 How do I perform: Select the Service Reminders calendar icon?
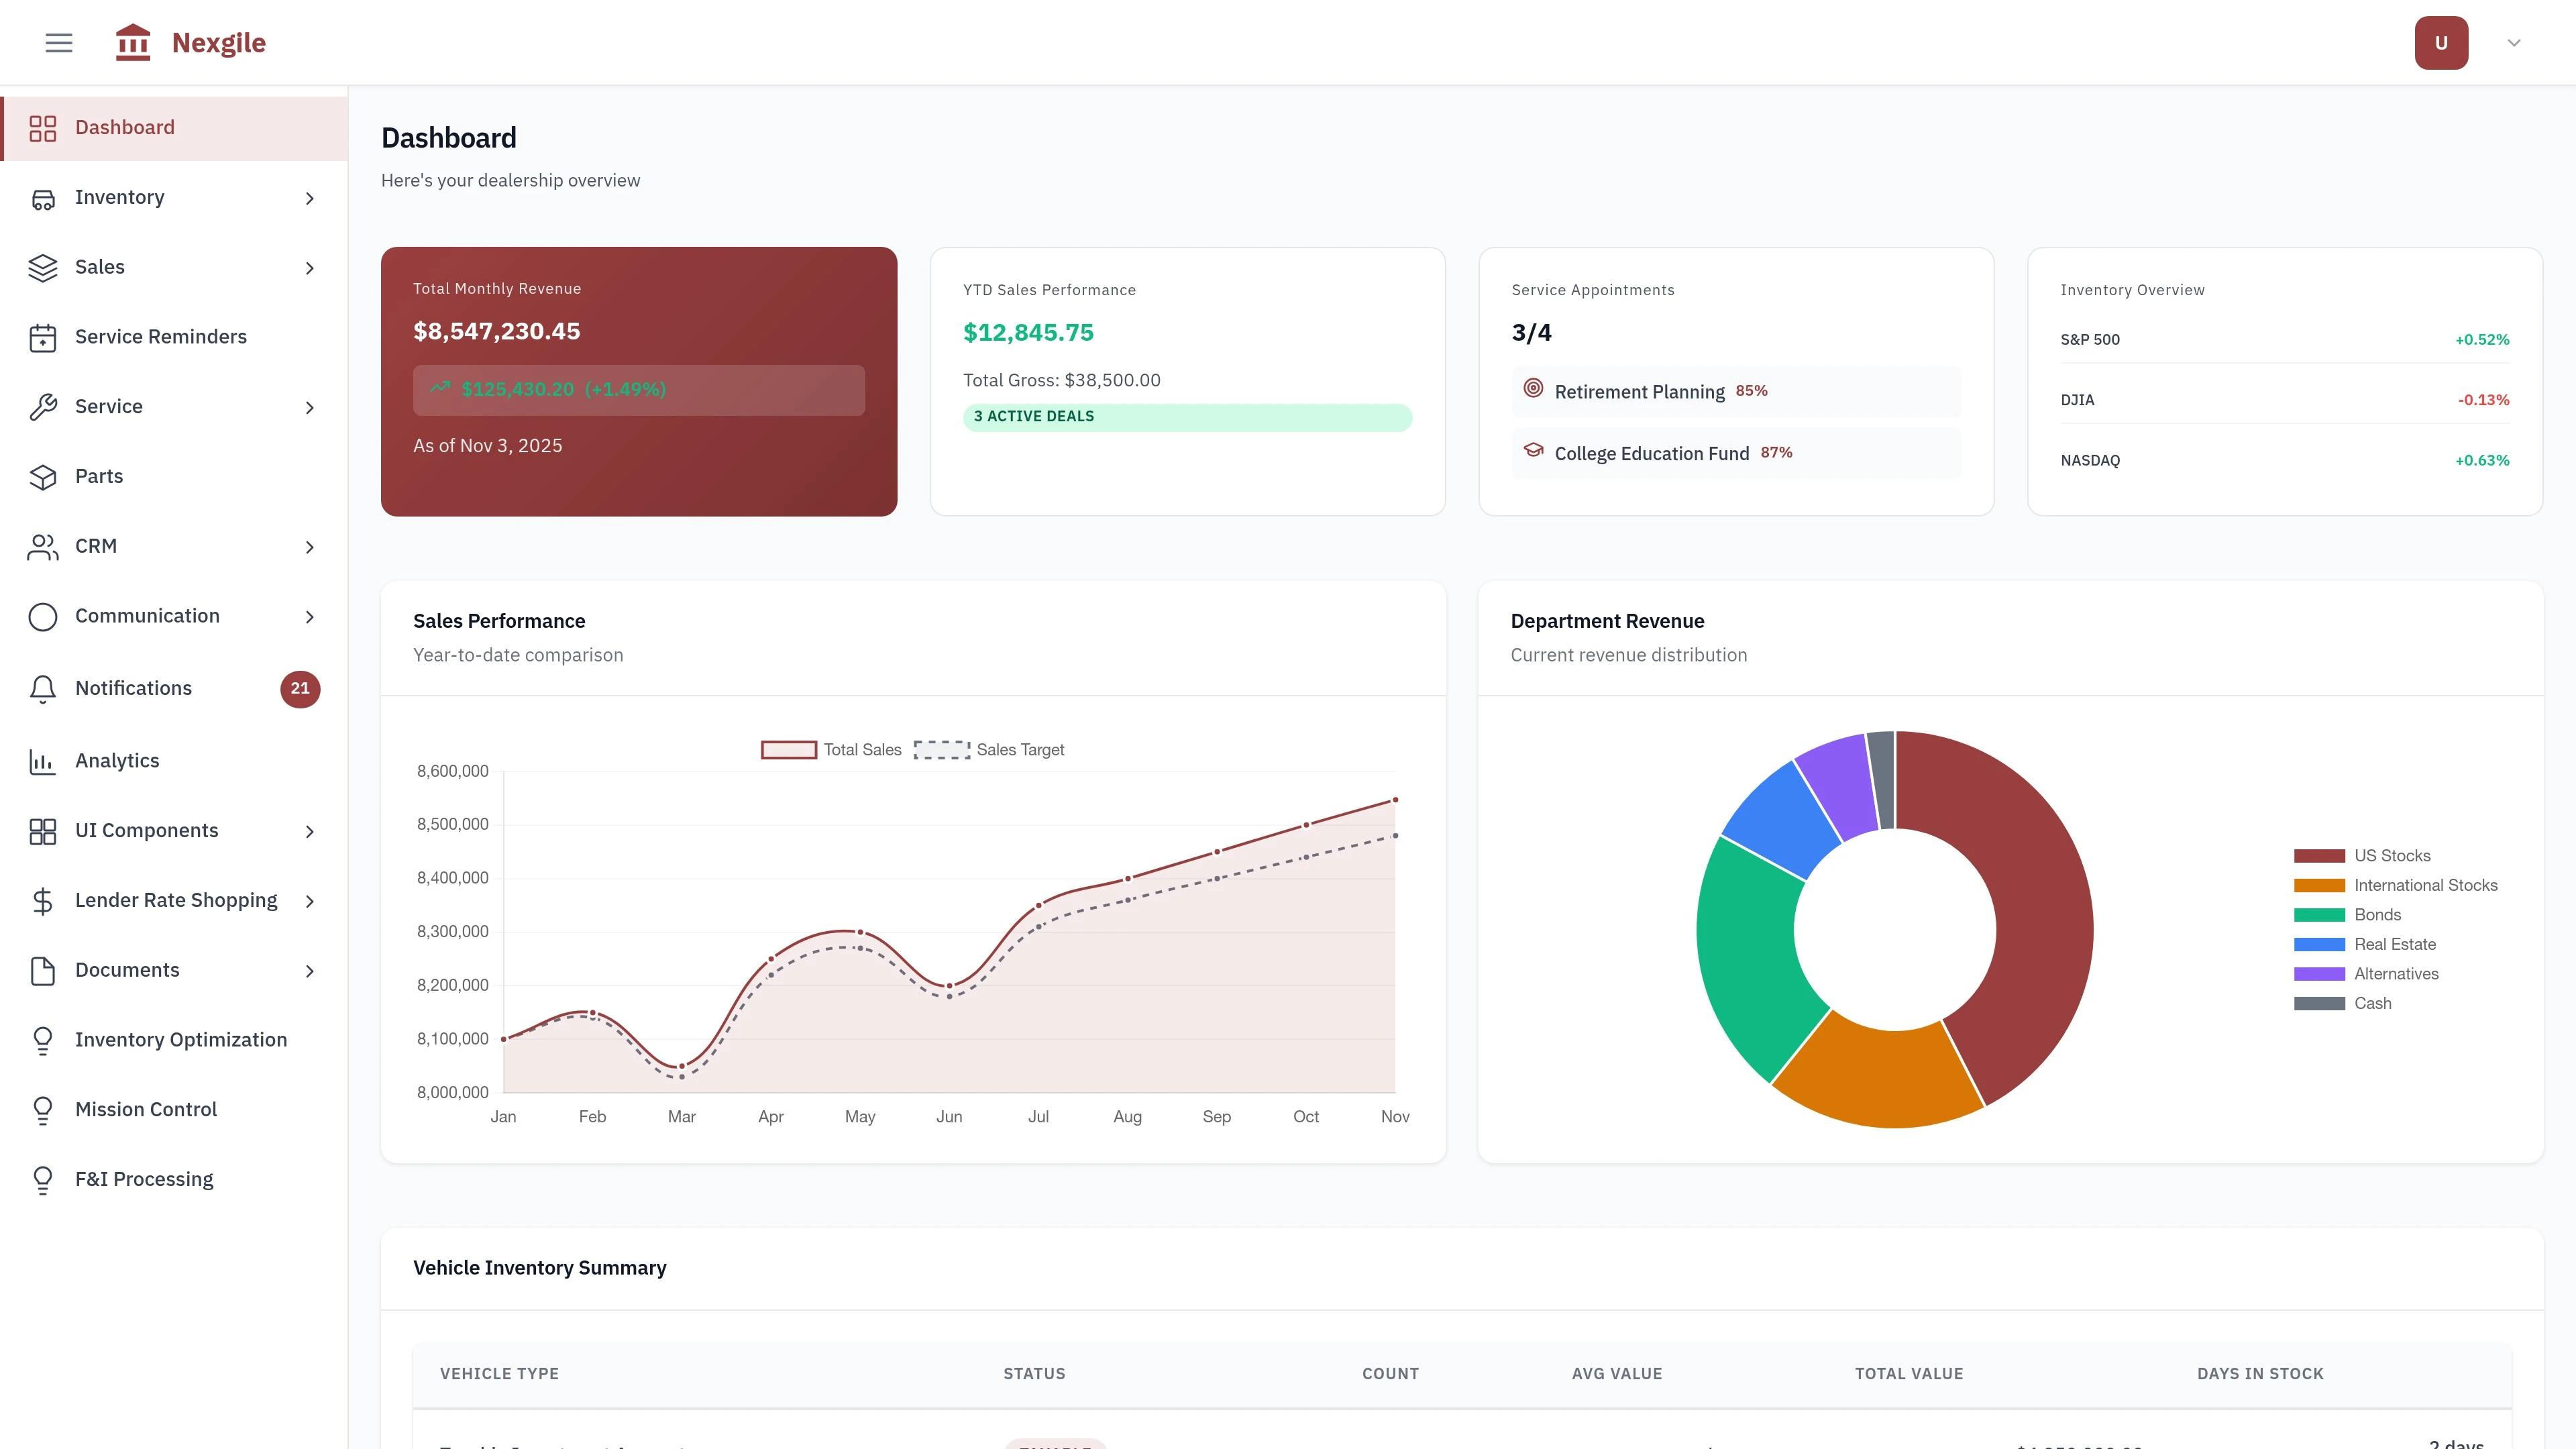(43, 337)
